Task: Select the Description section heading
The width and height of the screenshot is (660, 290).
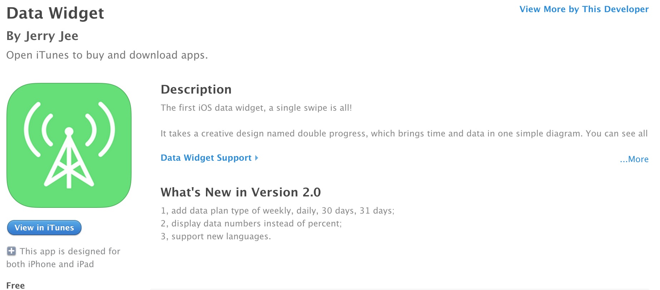Action: [196, 89]
